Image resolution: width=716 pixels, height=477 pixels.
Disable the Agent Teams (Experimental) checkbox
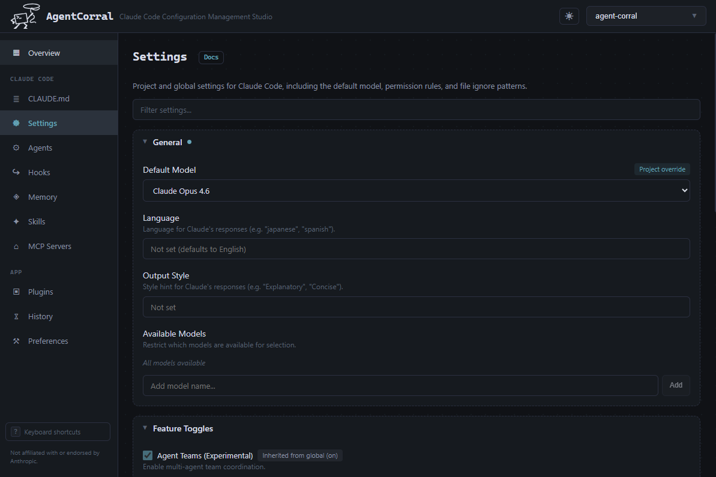(148, 455)
